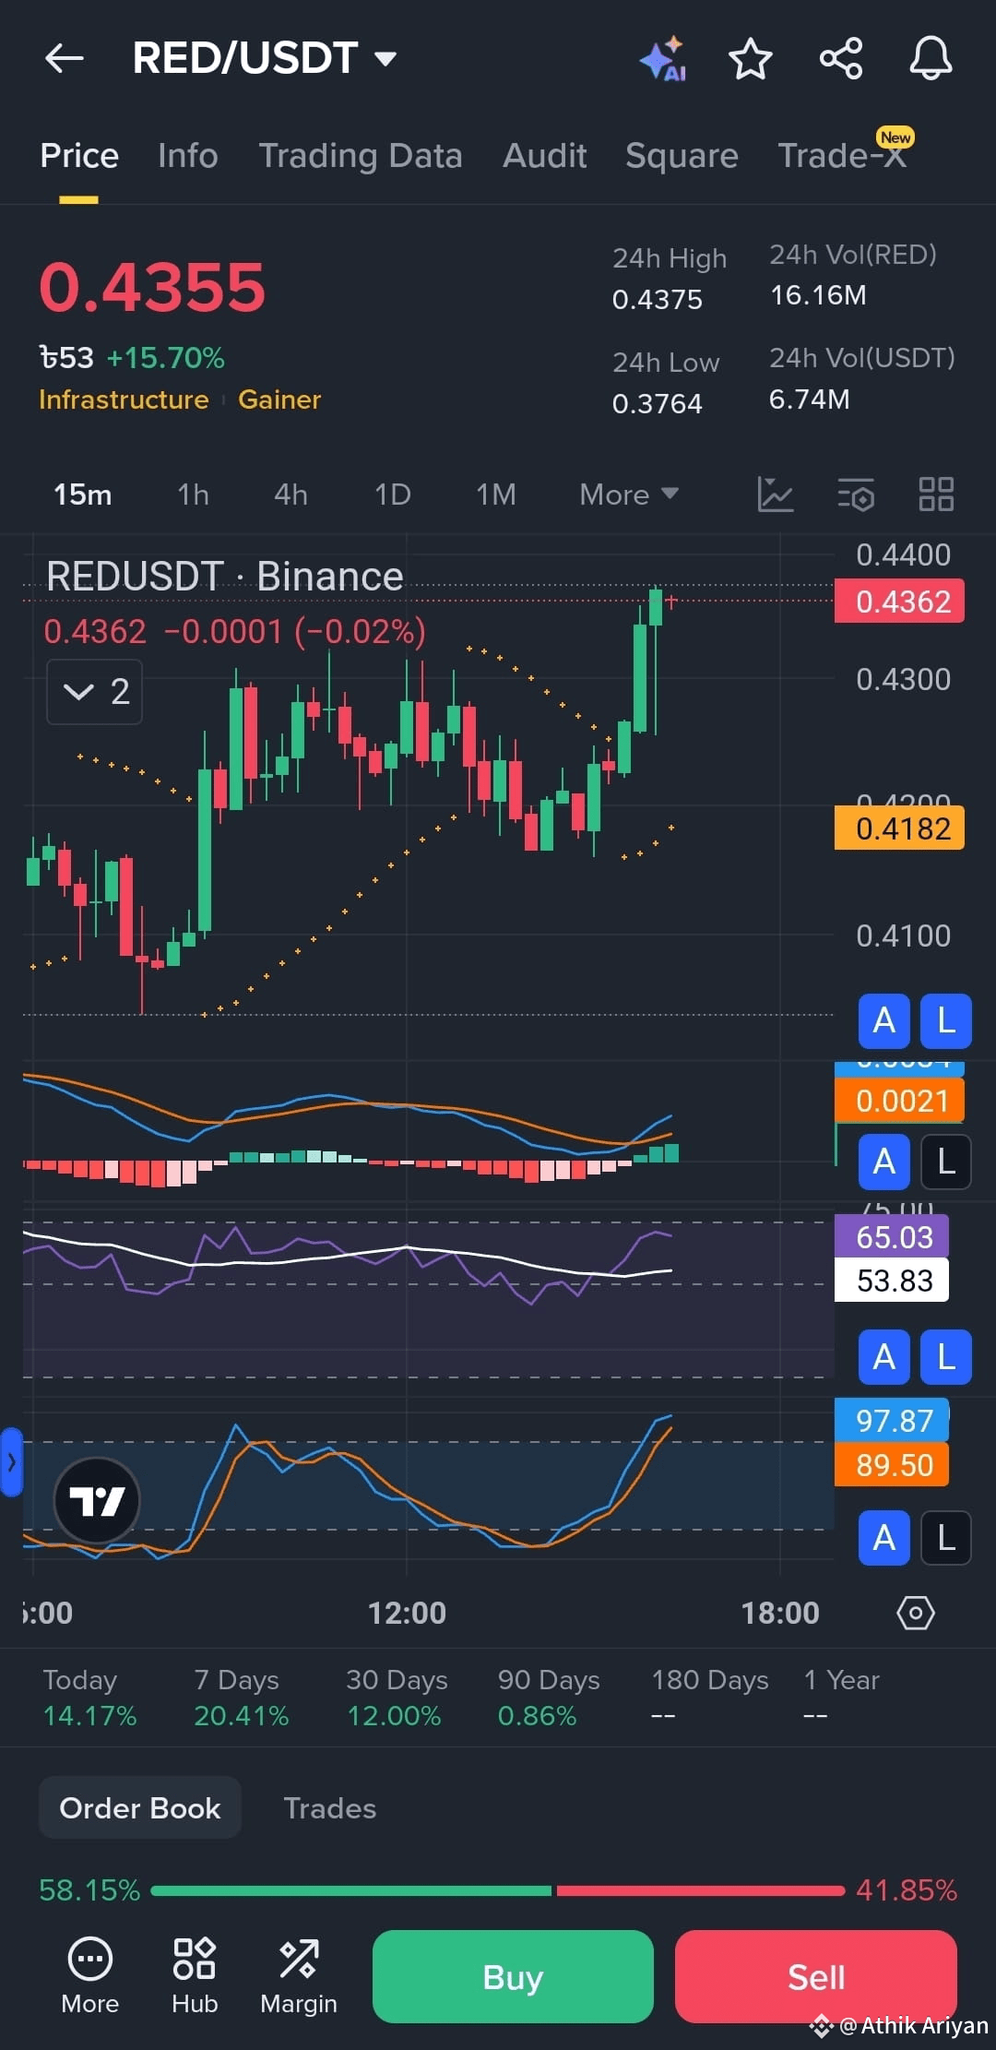Screen dimensions: 996x2050
Task: Select the 4h timeframe
Action: click(x=291, y=495)
